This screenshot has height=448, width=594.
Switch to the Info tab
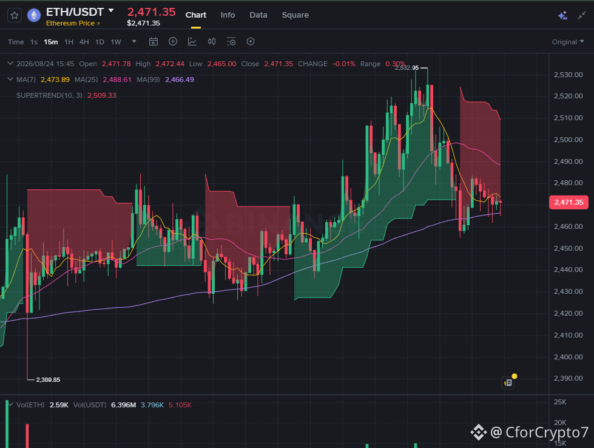tap(228, 15)
